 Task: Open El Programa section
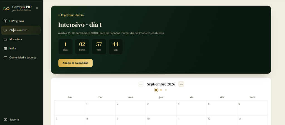tap(21, 21)
